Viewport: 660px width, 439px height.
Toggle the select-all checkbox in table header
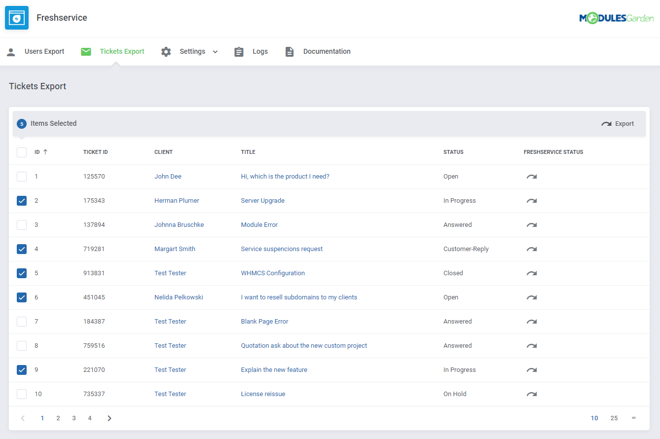pyautogui.click(x=22, y=152)
